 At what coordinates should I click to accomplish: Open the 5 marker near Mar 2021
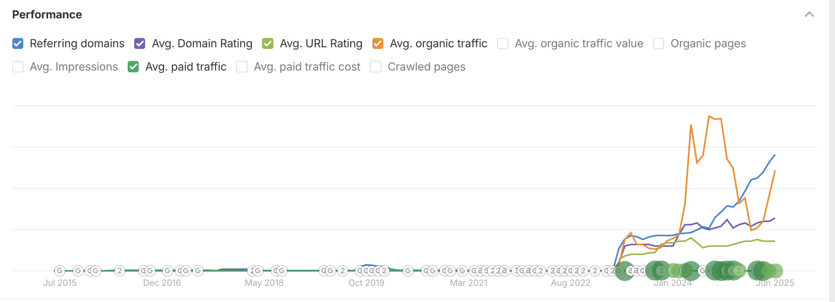[487, 270]
